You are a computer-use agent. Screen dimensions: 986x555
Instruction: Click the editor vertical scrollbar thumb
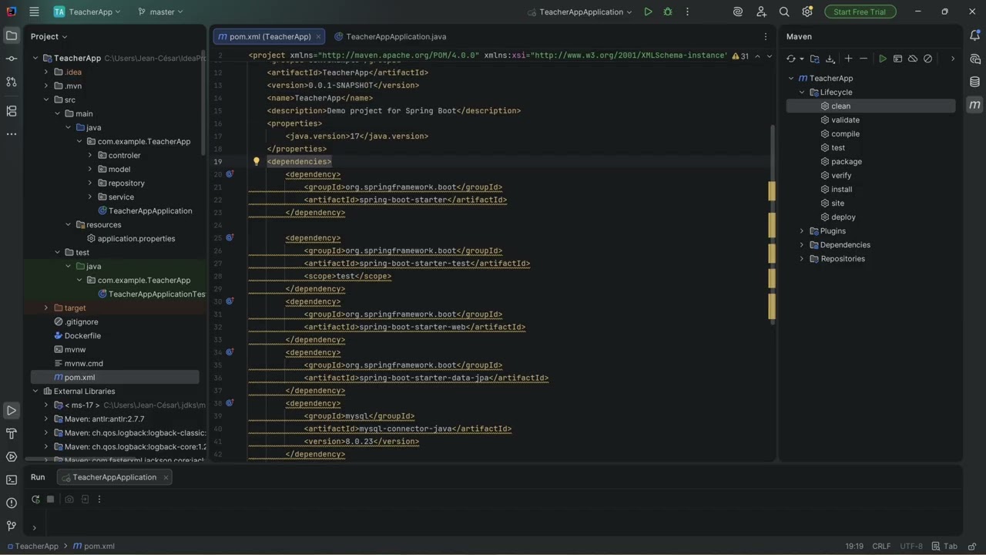click(x=773, y=224)
